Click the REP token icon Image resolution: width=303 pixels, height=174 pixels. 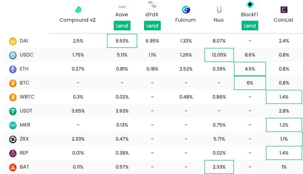(x=13, y=153)
